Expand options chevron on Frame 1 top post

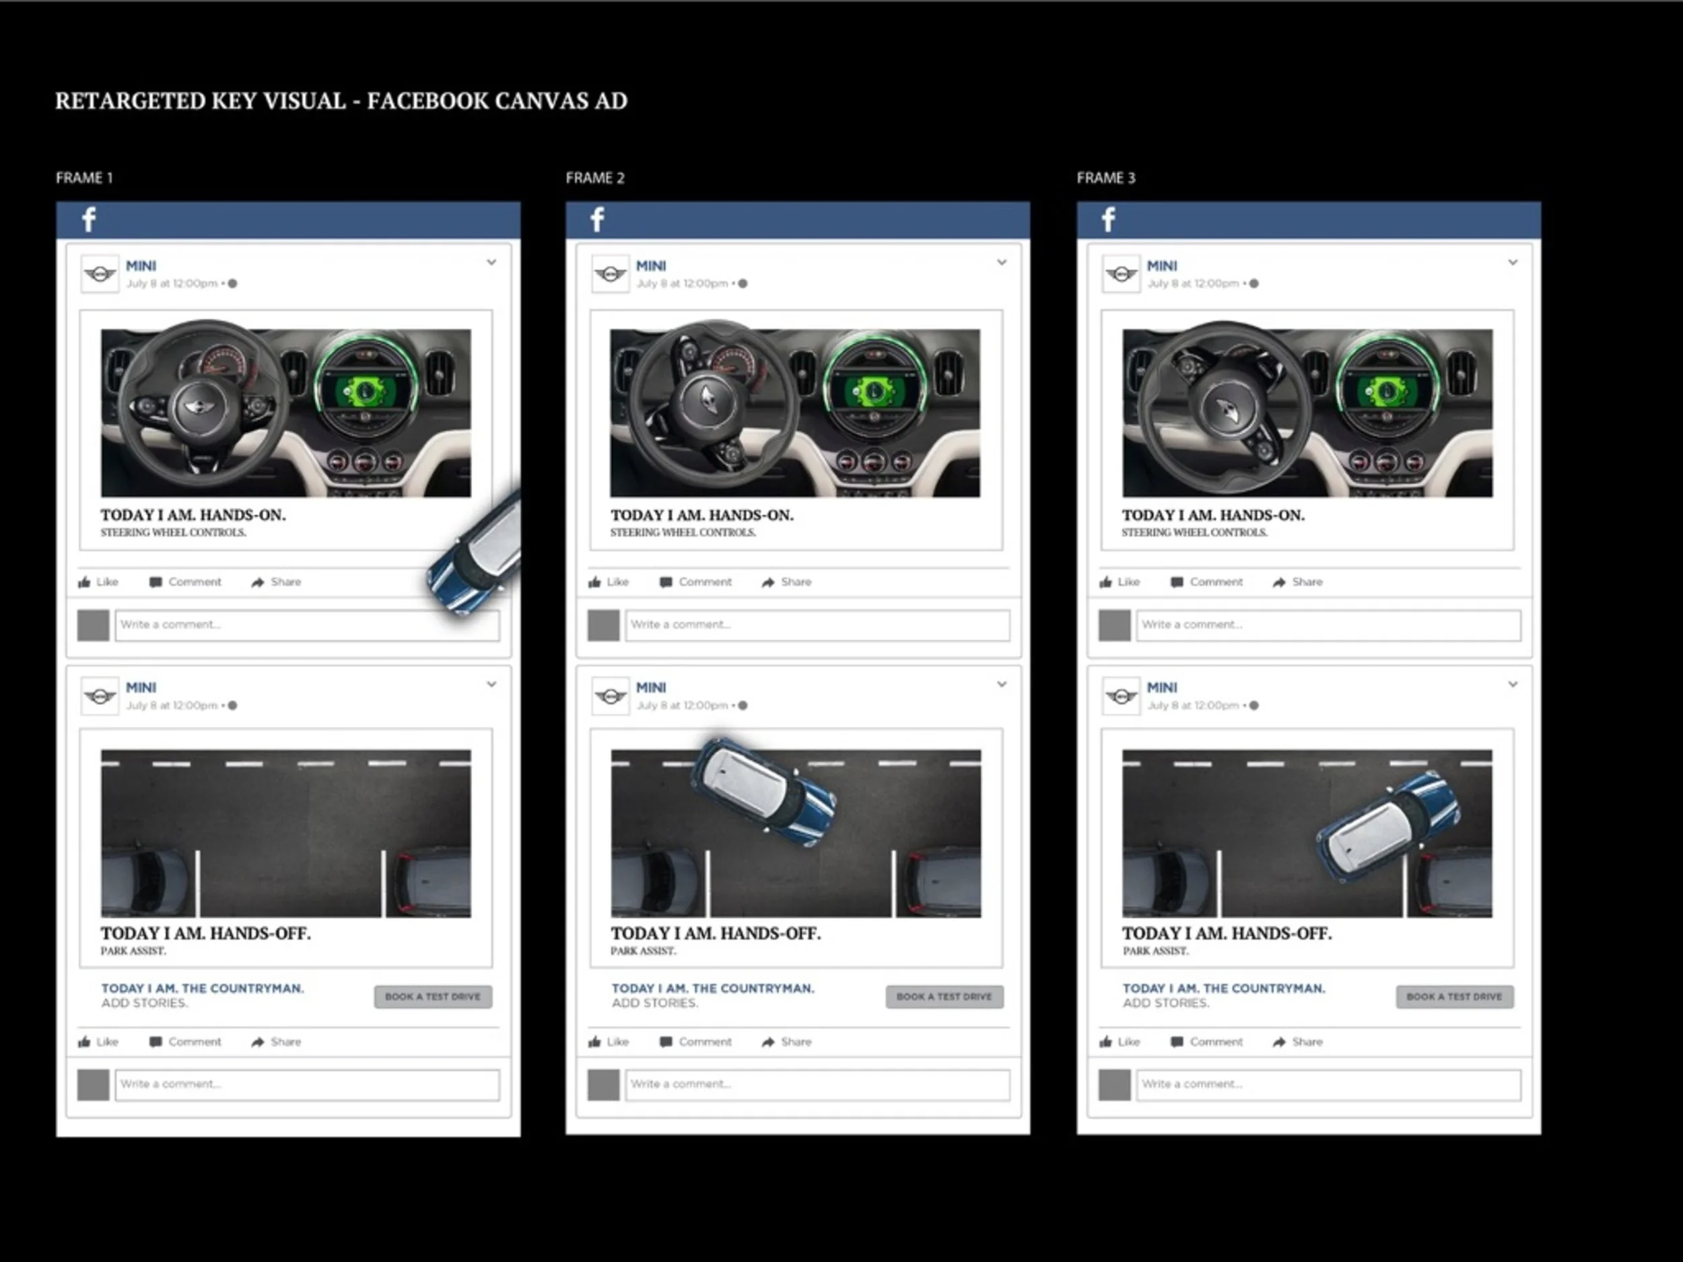point(491,262)
